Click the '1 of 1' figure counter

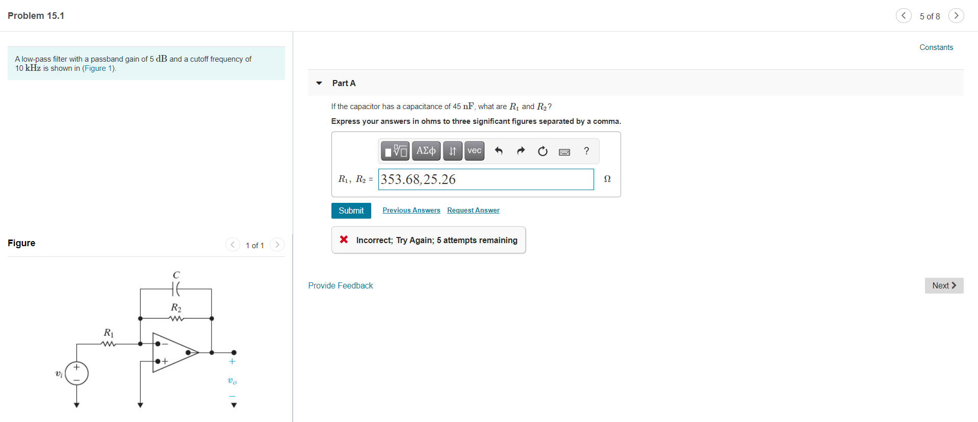(x=255, y=245)
